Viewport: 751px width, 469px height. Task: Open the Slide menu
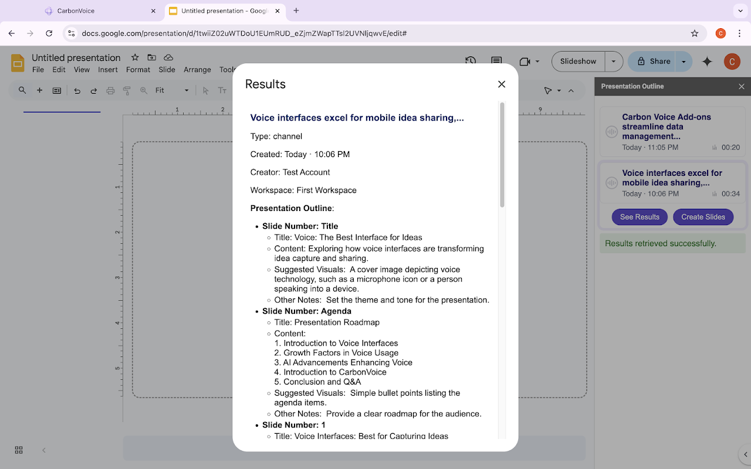(x=167, y=69)
